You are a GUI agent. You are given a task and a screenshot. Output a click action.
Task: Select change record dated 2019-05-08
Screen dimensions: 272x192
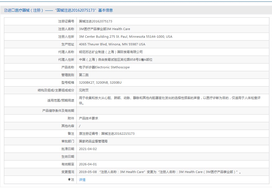pyautogui.click(x=160, y=172)
